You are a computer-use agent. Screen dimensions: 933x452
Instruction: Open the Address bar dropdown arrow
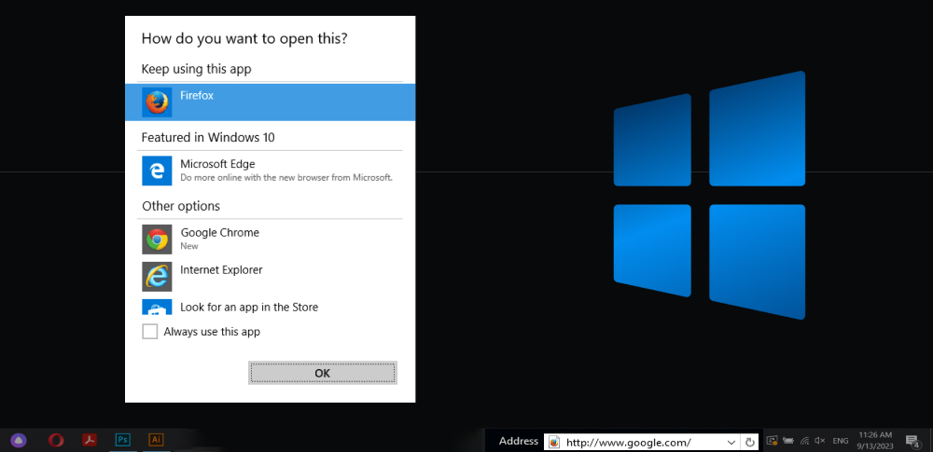731,442
